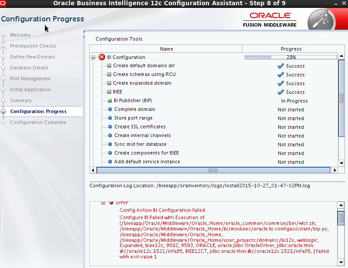Select the Configuration Progress step
The width and height of the screenshot is (348, 268).
(38, 111)
